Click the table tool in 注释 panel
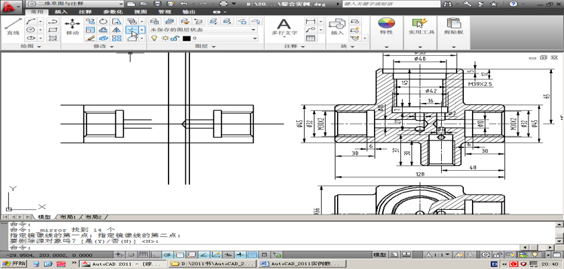 311,38
